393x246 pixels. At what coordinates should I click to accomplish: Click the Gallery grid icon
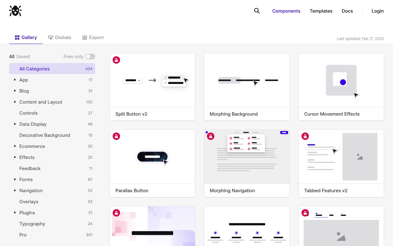[x=17, y=38]
